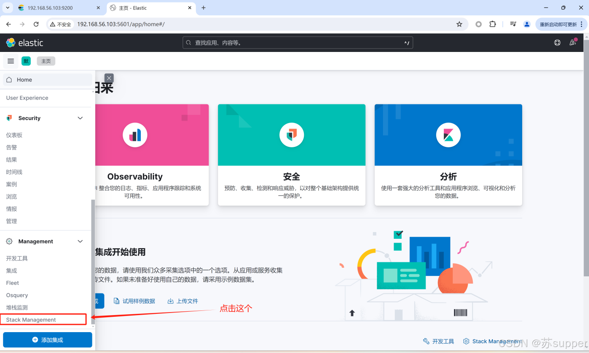The height and width of the screenshot is (353, 589).
Task: Open the Chrome profile avatar
Action: pyautogui.click(x=527, y=24)
